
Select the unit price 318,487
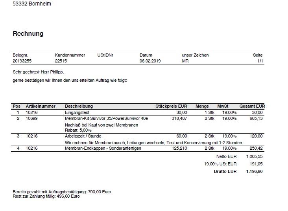click(x=179, y=118)
